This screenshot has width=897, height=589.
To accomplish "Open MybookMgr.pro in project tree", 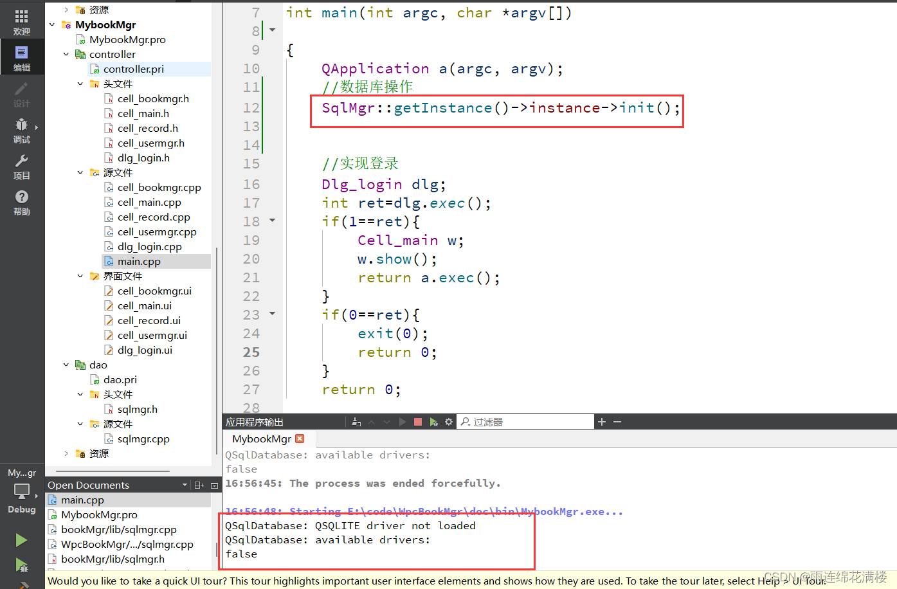I will (127, 39).
